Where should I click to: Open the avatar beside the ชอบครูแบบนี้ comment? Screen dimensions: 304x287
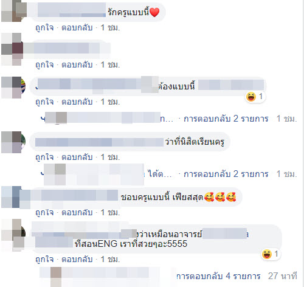coord(12,197)
